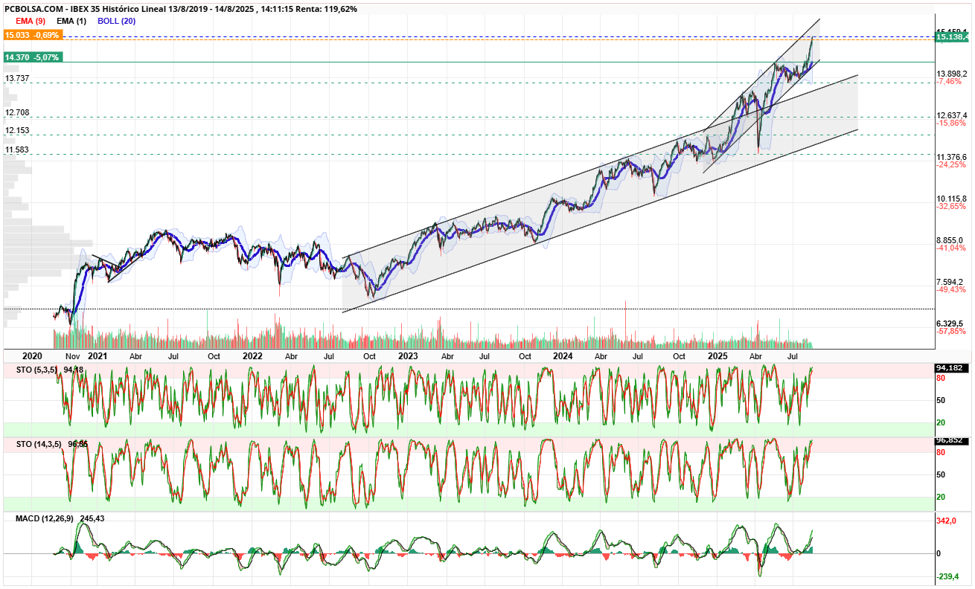Click the -49,43% axis percentage

click(x=951, y=289)
